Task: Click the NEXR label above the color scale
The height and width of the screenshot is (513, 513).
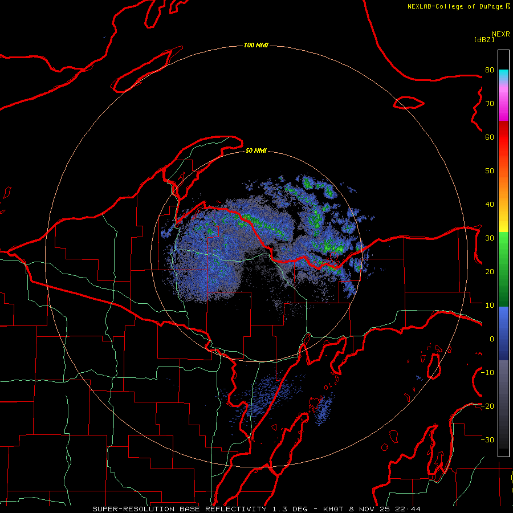Action: tap(500, 34)
